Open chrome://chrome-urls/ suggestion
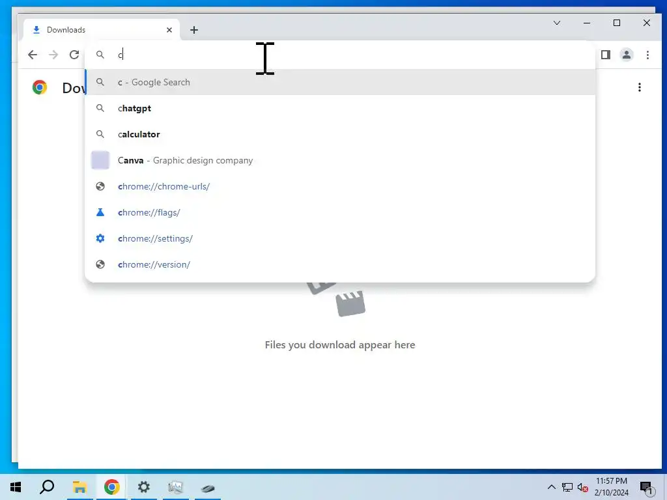The height and width of the screenshot is (500, 667). tap(340, 186)
